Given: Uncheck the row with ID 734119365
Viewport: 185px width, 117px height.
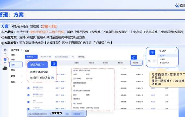Looking at the screenshot, I should pos(28,95).
